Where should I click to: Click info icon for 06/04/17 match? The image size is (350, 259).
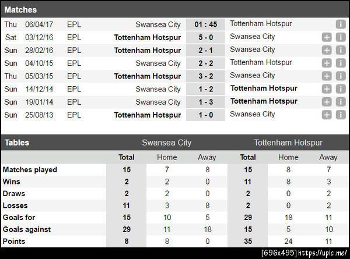(341, 24)
